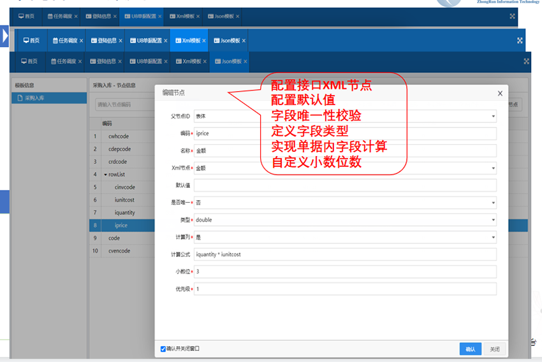The width and height of the screenshot is (542, 362).
Task: Close 任务调度 tab in the middle tab row
Action: pos(81,41)
